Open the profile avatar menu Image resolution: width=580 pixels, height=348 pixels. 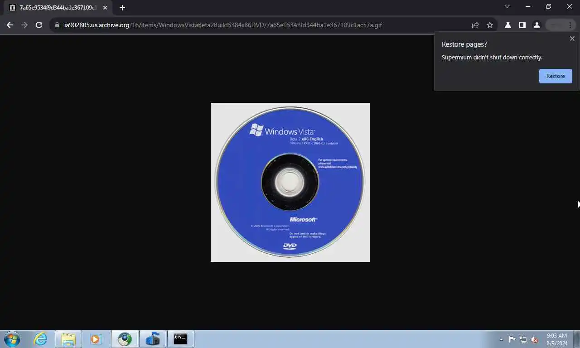click(537, 25)
